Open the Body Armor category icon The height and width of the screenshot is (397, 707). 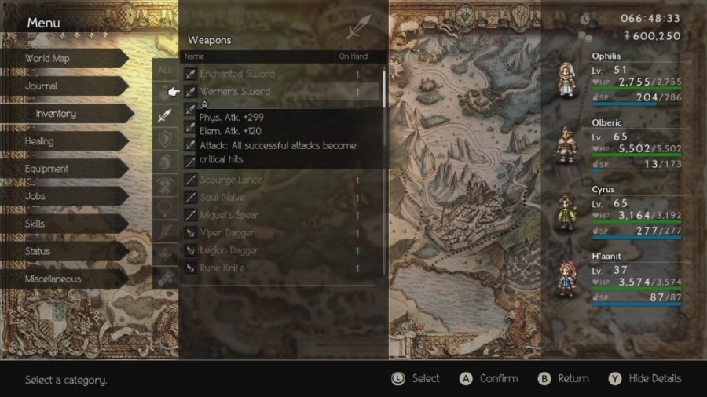coord(165,185)
